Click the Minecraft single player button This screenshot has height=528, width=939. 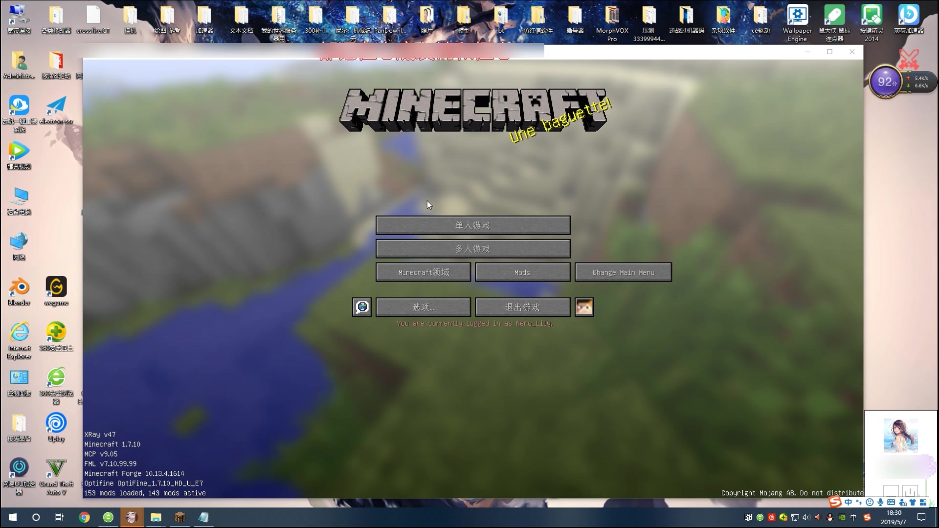point(473,224)
